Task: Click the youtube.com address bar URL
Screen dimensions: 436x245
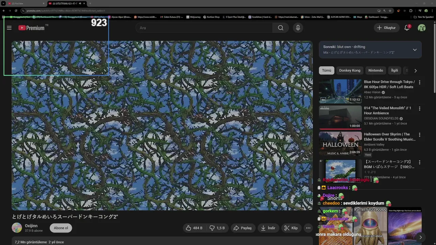Action: coord(66,11)
